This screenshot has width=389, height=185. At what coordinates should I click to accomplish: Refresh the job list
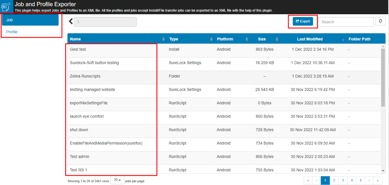pos(380,21)
